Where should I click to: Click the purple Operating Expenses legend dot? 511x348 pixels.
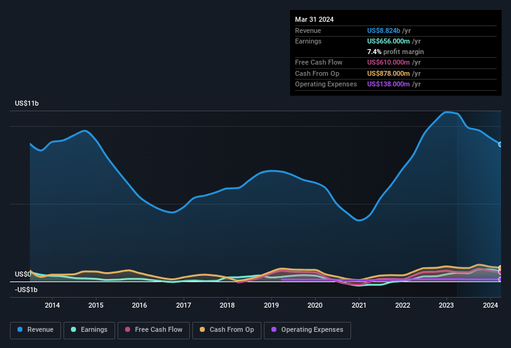point(273,330)
